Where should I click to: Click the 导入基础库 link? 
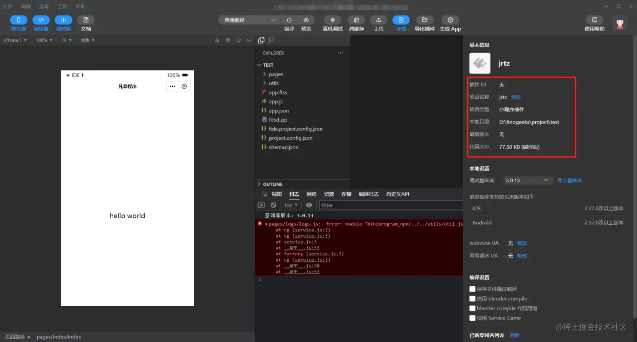coord(570,181)
